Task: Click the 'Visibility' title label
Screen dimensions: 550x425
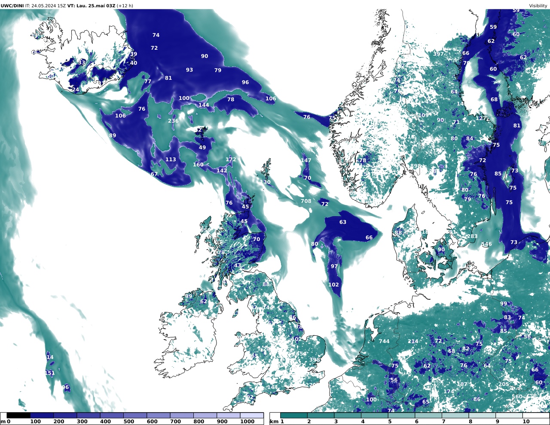Action: (538, 6)
